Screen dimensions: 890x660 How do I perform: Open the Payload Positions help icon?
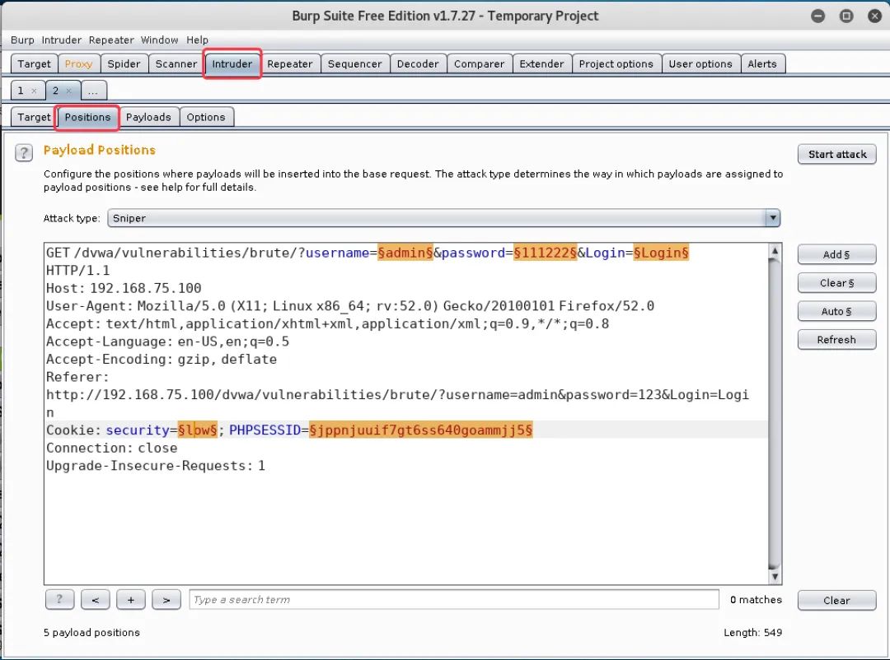click(x=24, y=152)
